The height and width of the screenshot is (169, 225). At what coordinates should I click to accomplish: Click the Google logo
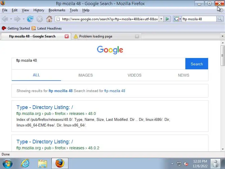[x=110, y=50]
